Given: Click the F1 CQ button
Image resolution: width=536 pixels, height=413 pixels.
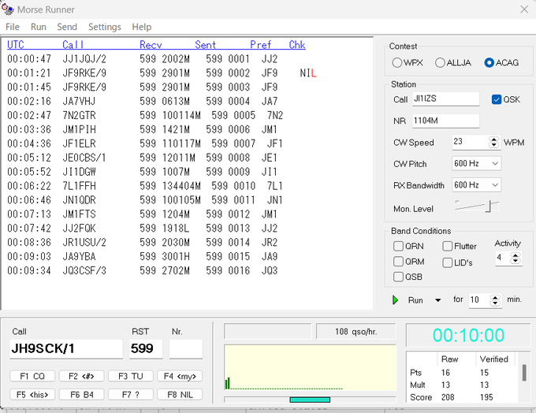Looking at the screenshot, I should pyautogui.click(x=32, y=376).
